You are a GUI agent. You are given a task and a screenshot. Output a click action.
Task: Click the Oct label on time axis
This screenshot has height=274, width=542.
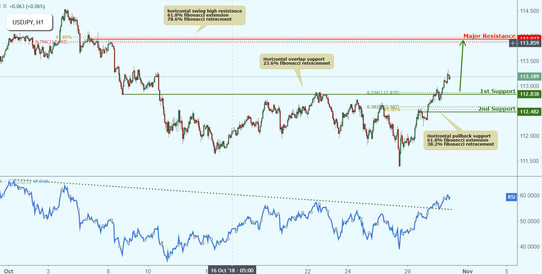(8, 271)
